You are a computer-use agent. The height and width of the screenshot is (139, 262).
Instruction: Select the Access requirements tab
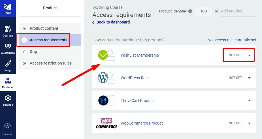click(x=50, y=40)
